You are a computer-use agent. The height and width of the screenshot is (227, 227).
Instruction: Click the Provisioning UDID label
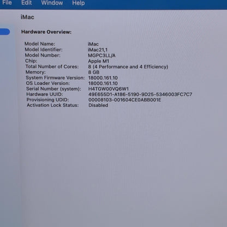pos(48,100)
